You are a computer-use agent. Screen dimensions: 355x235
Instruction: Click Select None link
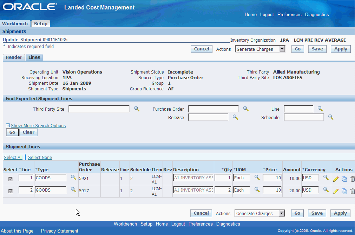click(40, 157)
